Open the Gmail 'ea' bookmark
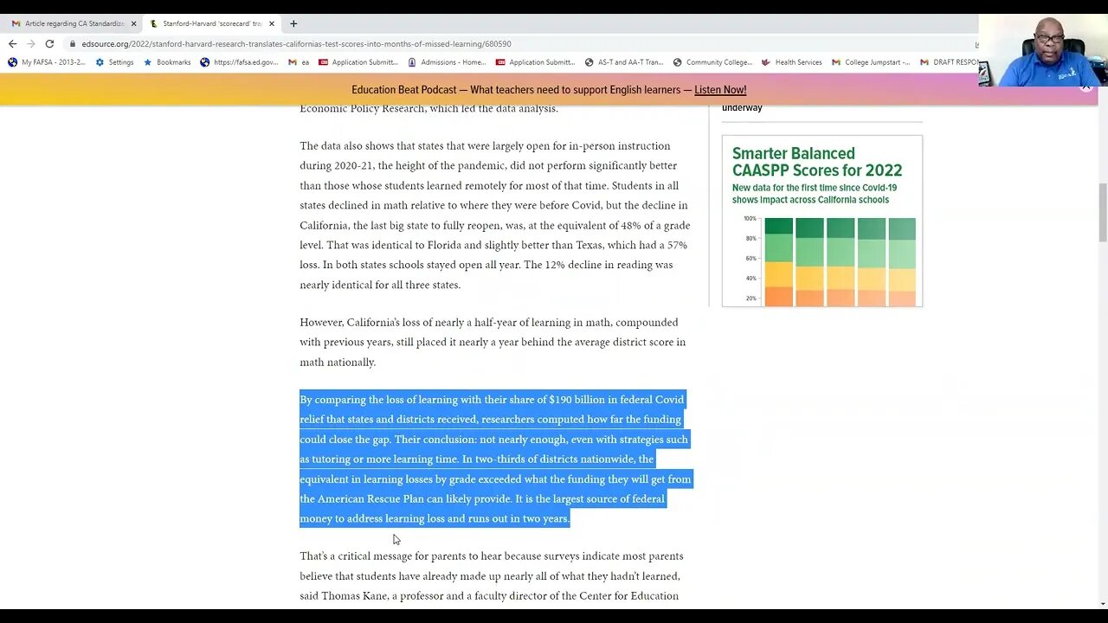 tap(299, 62)
